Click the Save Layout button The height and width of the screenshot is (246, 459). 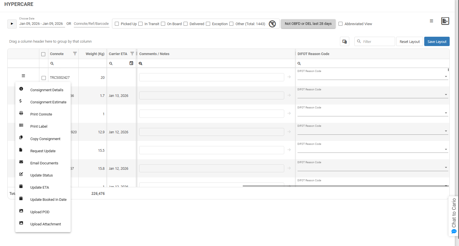click(x=437, y=42)
